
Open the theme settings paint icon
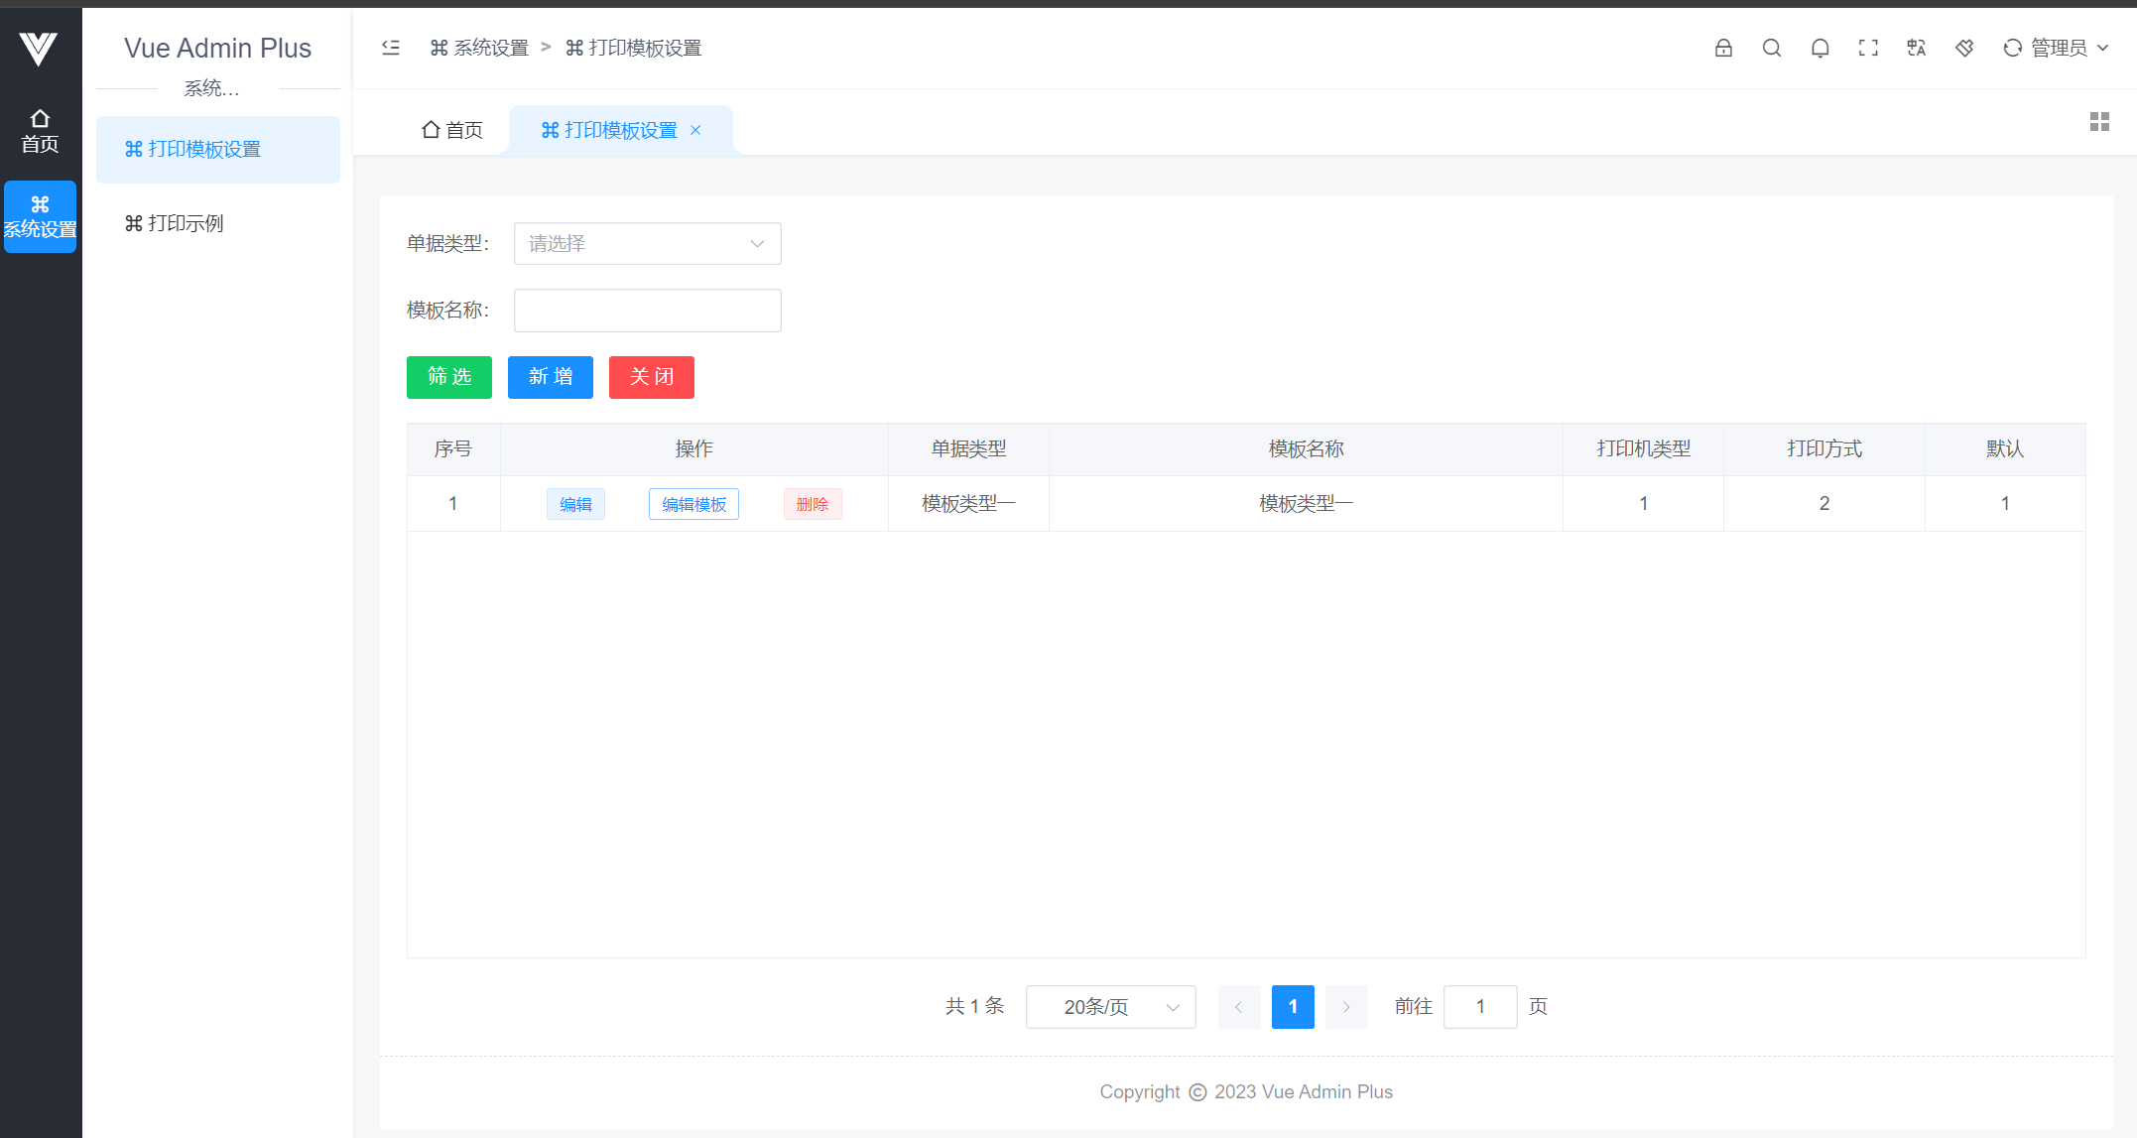[x=1964, y=48]
